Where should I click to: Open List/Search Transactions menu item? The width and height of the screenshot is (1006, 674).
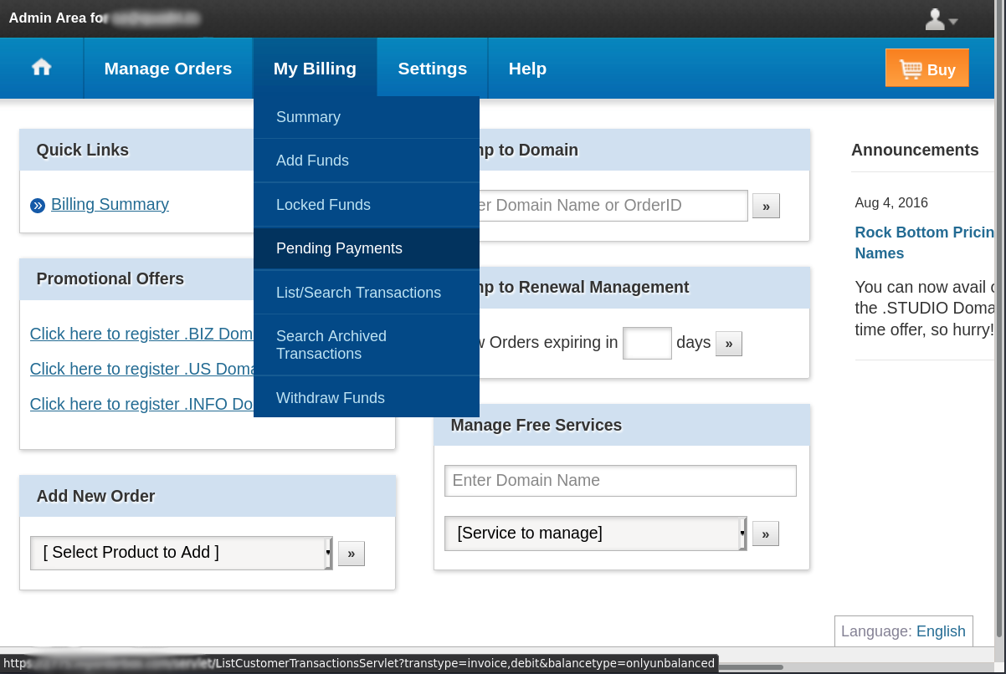point(358,293)
